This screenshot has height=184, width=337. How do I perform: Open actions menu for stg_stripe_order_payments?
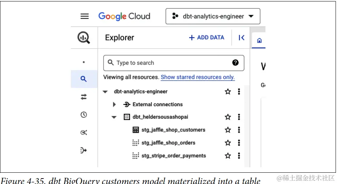(239, 156)
